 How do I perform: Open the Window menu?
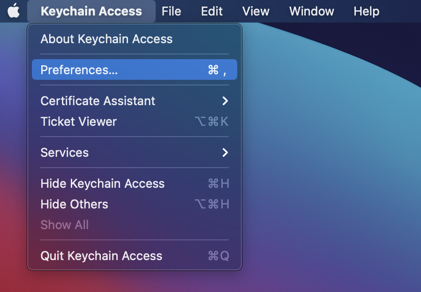coord(311,11)
